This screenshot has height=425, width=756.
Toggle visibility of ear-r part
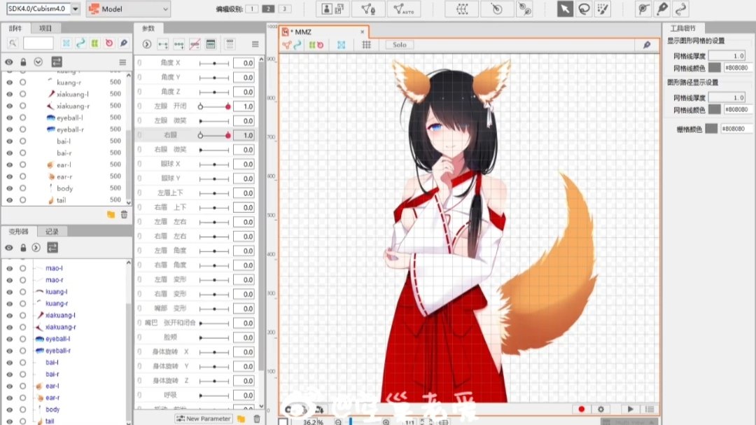[x=9, y=176]
